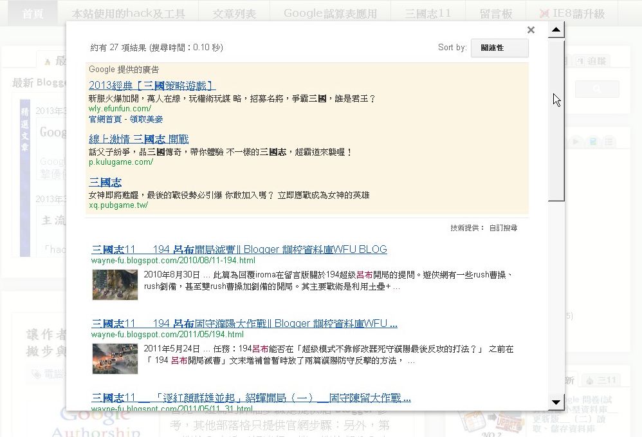Open the wly.efunfun.com ad URL
This screenshot has height=437, width=642.
pos(120,109)
